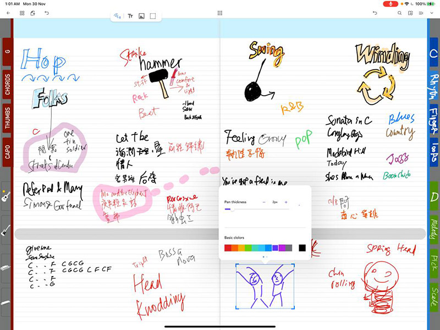Expand the top-right chevron menu

click(432, 13)
